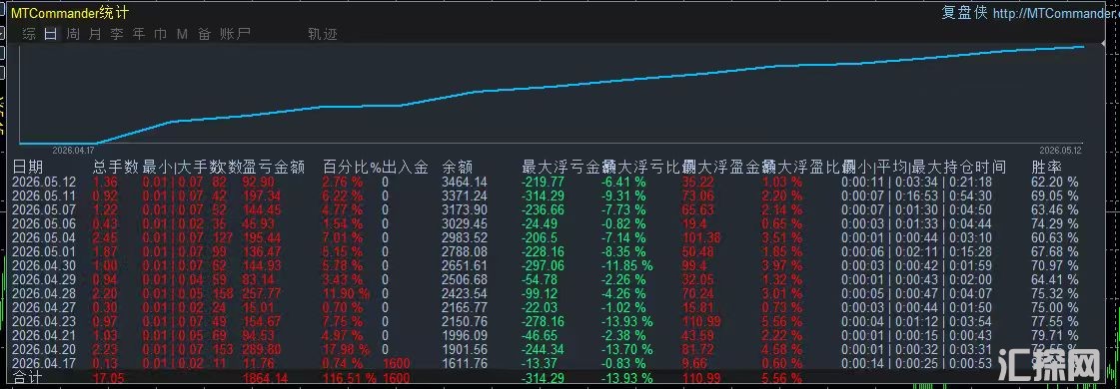Click the 盈亏金额 column header

tap(275, 168)
